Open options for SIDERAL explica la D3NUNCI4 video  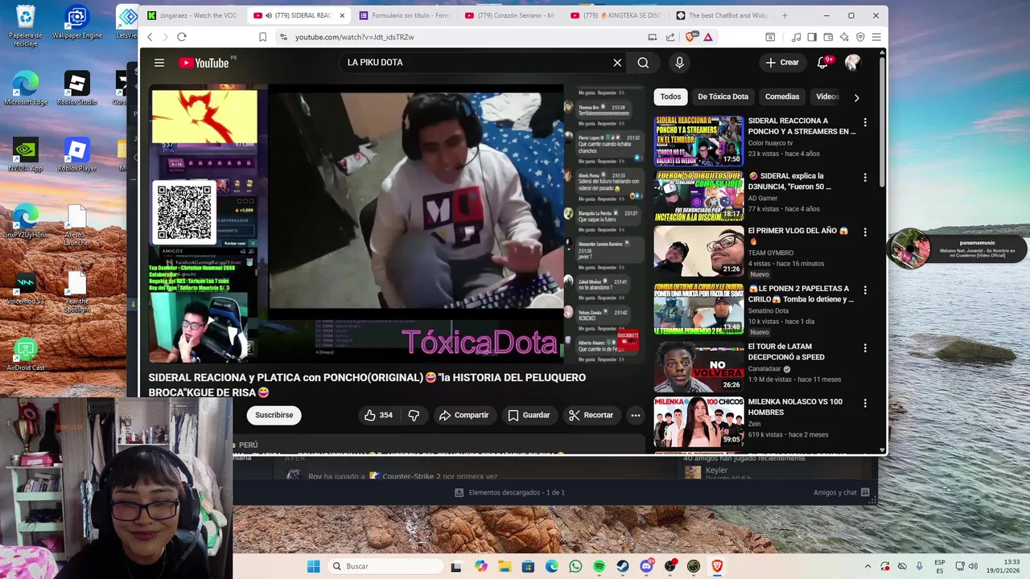point(865,177)
